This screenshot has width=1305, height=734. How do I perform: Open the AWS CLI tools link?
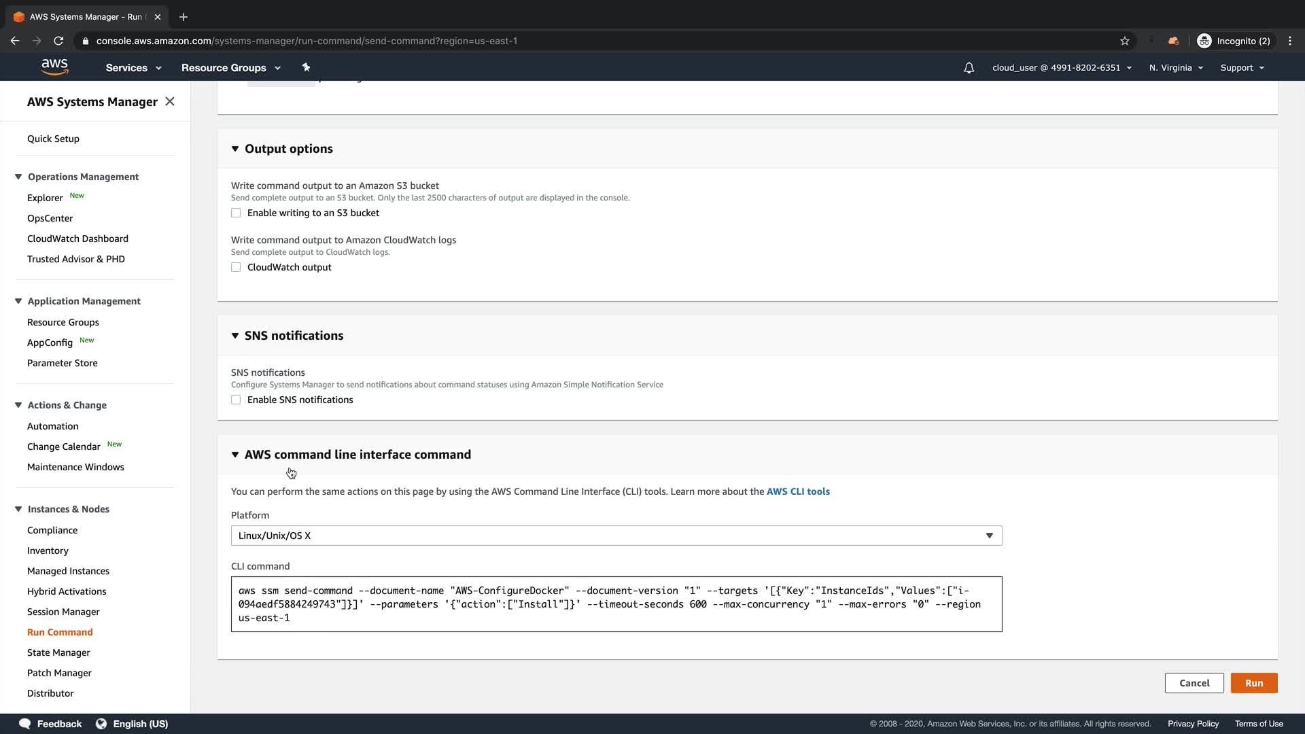[x=798, y=491]
